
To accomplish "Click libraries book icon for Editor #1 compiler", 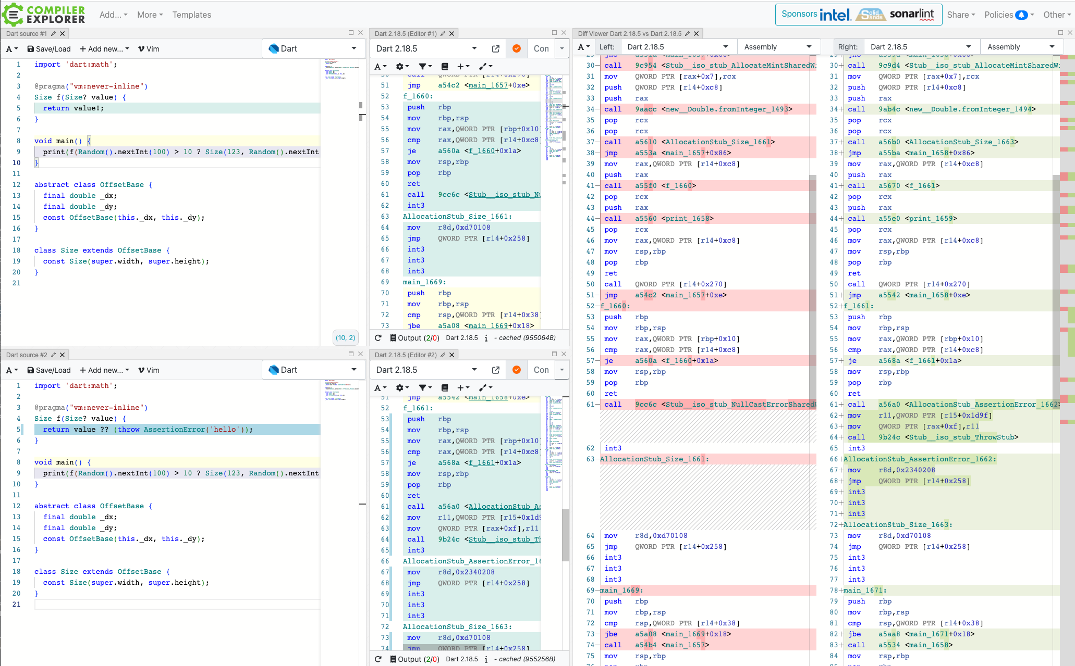I will [445, 66].
